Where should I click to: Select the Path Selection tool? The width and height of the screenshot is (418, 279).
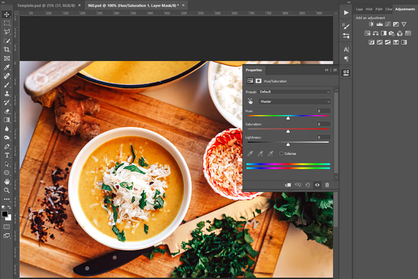7,164
